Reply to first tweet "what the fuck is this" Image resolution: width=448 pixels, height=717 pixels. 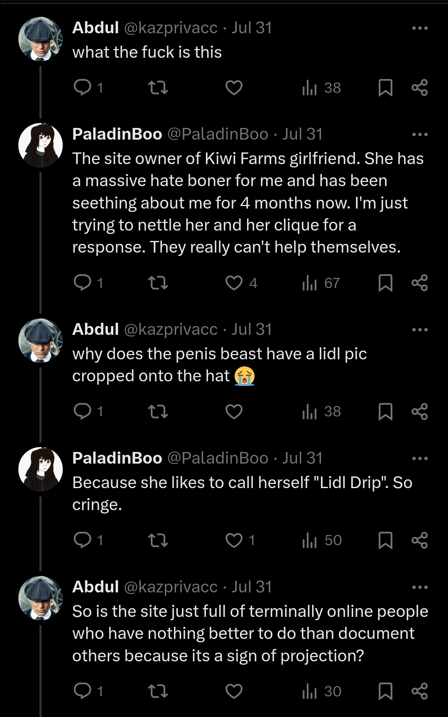pos(83,88)
